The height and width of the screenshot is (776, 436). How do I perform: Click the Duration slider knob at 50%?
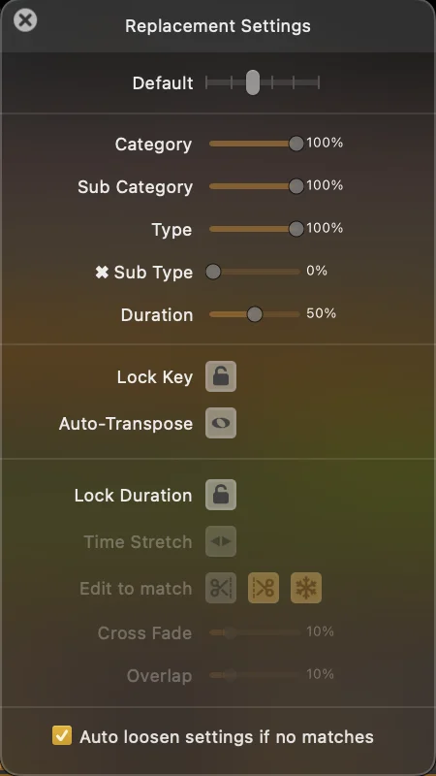[255, 314]
